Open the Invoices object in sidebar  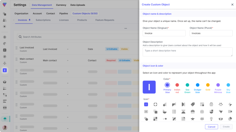pyautogui.click(x=5, y=70)
